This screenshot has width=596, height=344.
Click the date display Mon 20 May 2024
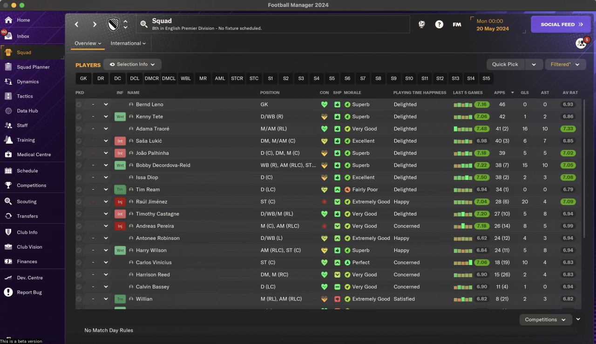pyautogui.click(x=493, y=25)
